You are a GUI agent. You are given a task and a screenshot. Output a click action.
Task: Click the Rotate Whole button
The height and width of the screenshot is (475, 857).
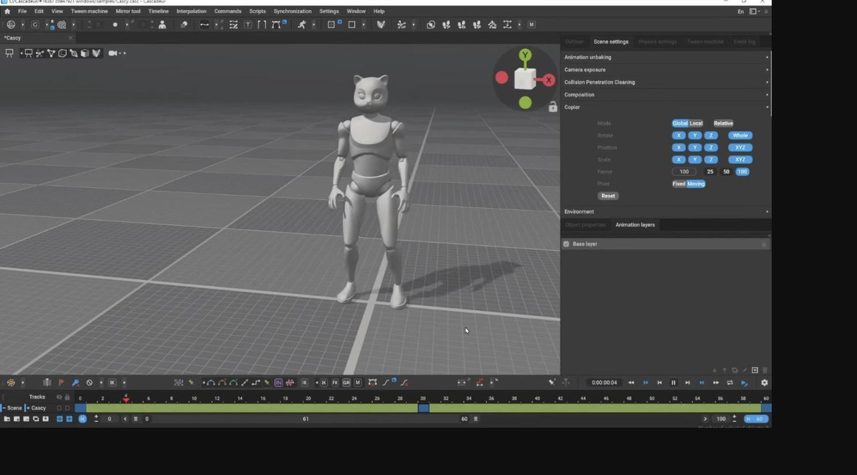740,135
